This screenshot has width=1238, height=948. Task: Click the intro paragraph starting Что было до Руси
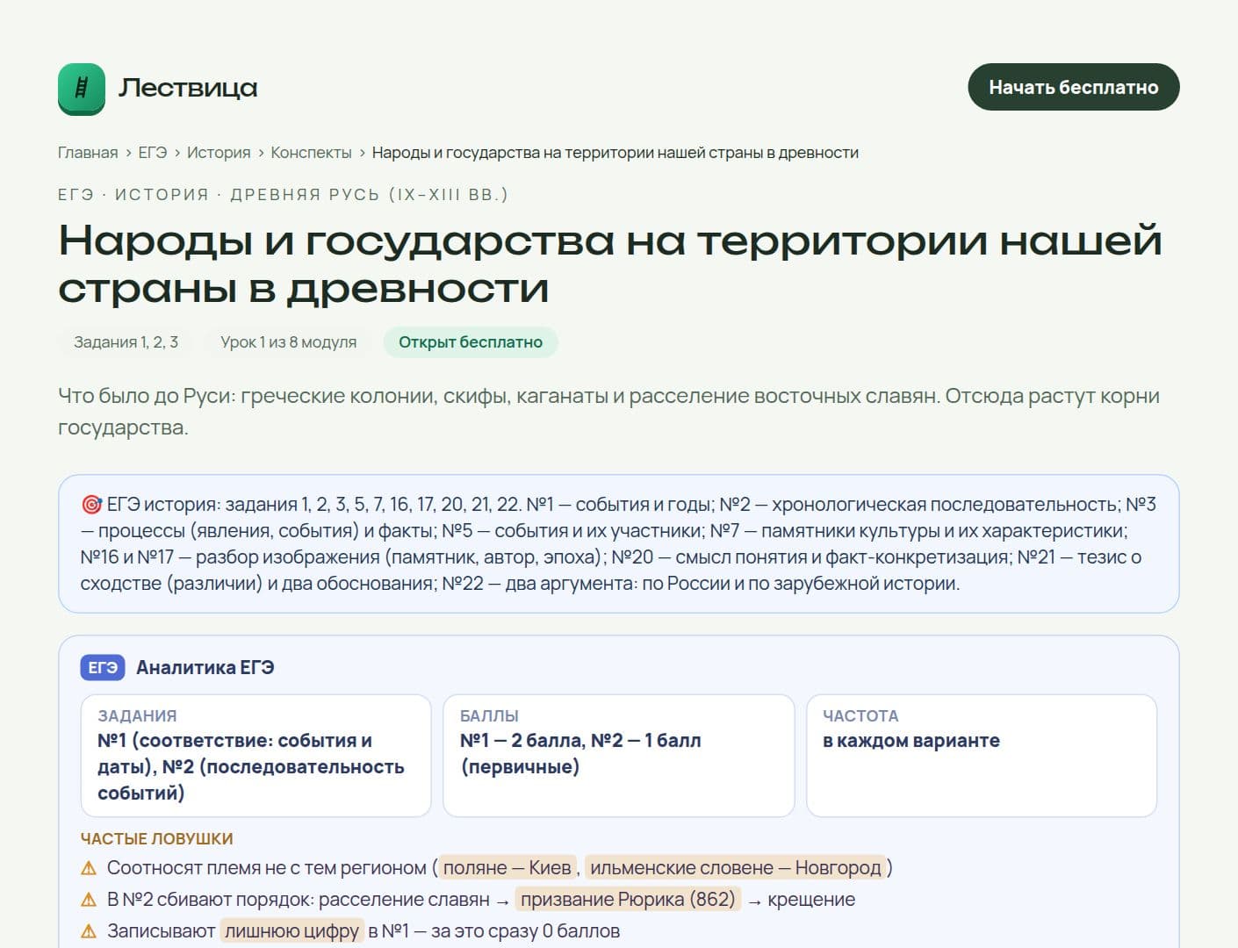point(608,412)
